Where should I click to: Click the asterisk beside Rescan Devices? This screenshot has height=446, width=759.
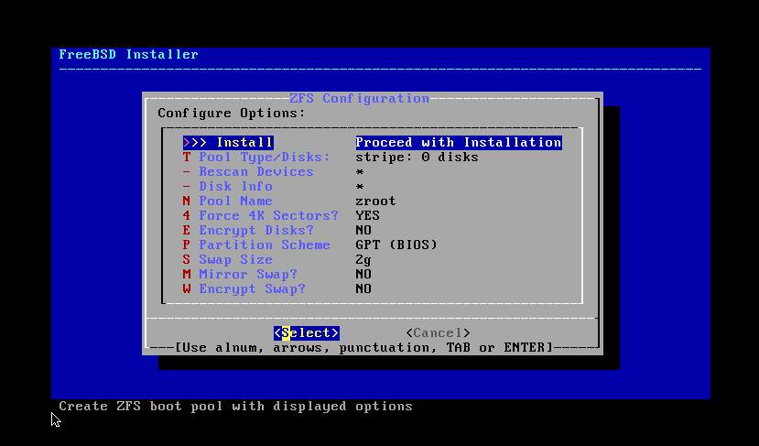pyautogui.click(x=359, y=172)
